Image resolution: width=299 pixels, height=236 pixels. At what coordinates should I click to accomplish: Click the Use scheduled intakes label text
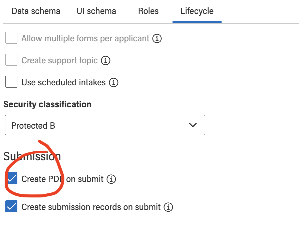point(63,82)
